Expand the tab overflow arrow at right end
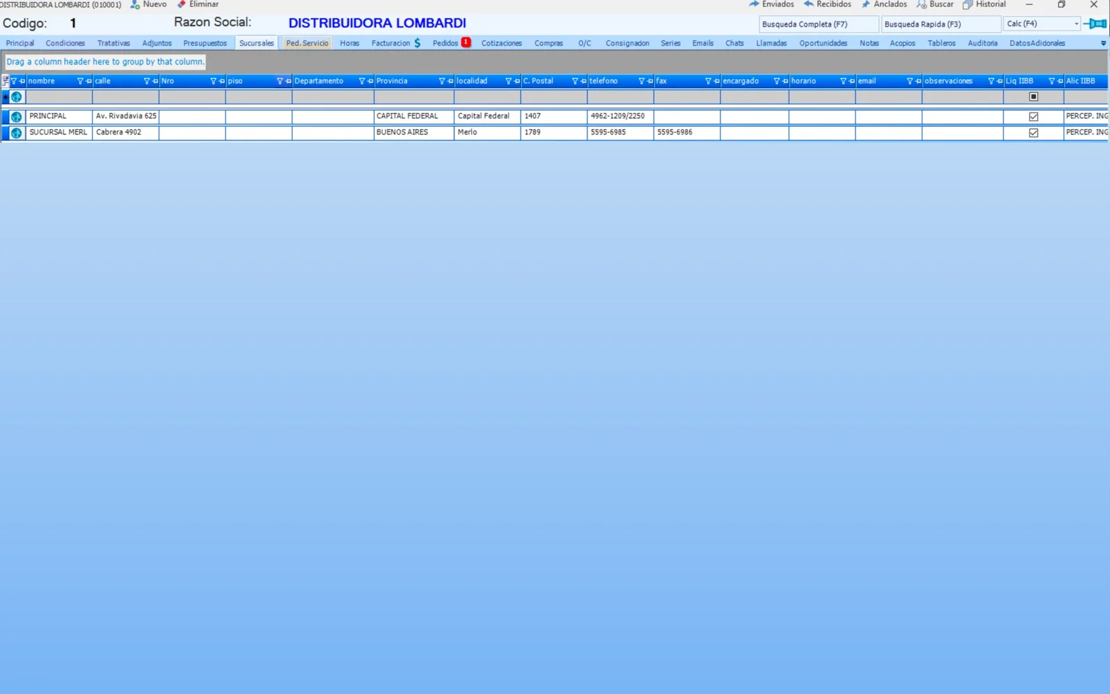 pyautogui.click(x=1103, y=43)
